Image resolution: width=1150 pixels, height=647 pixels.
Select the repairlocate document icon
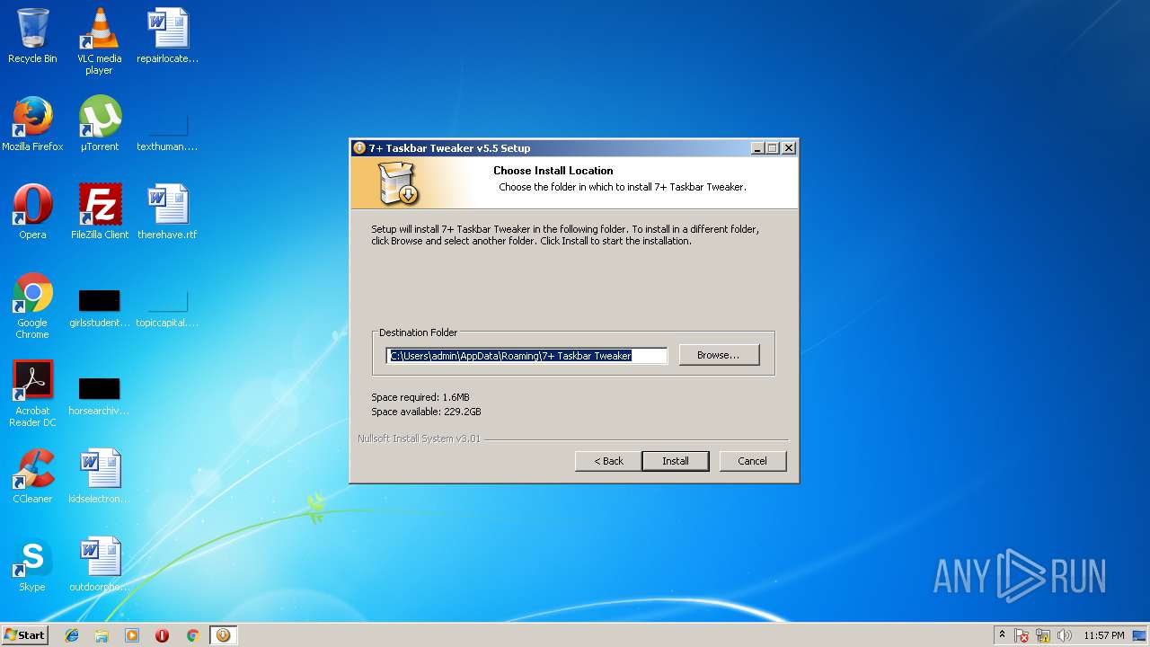[x=167, y=37]
